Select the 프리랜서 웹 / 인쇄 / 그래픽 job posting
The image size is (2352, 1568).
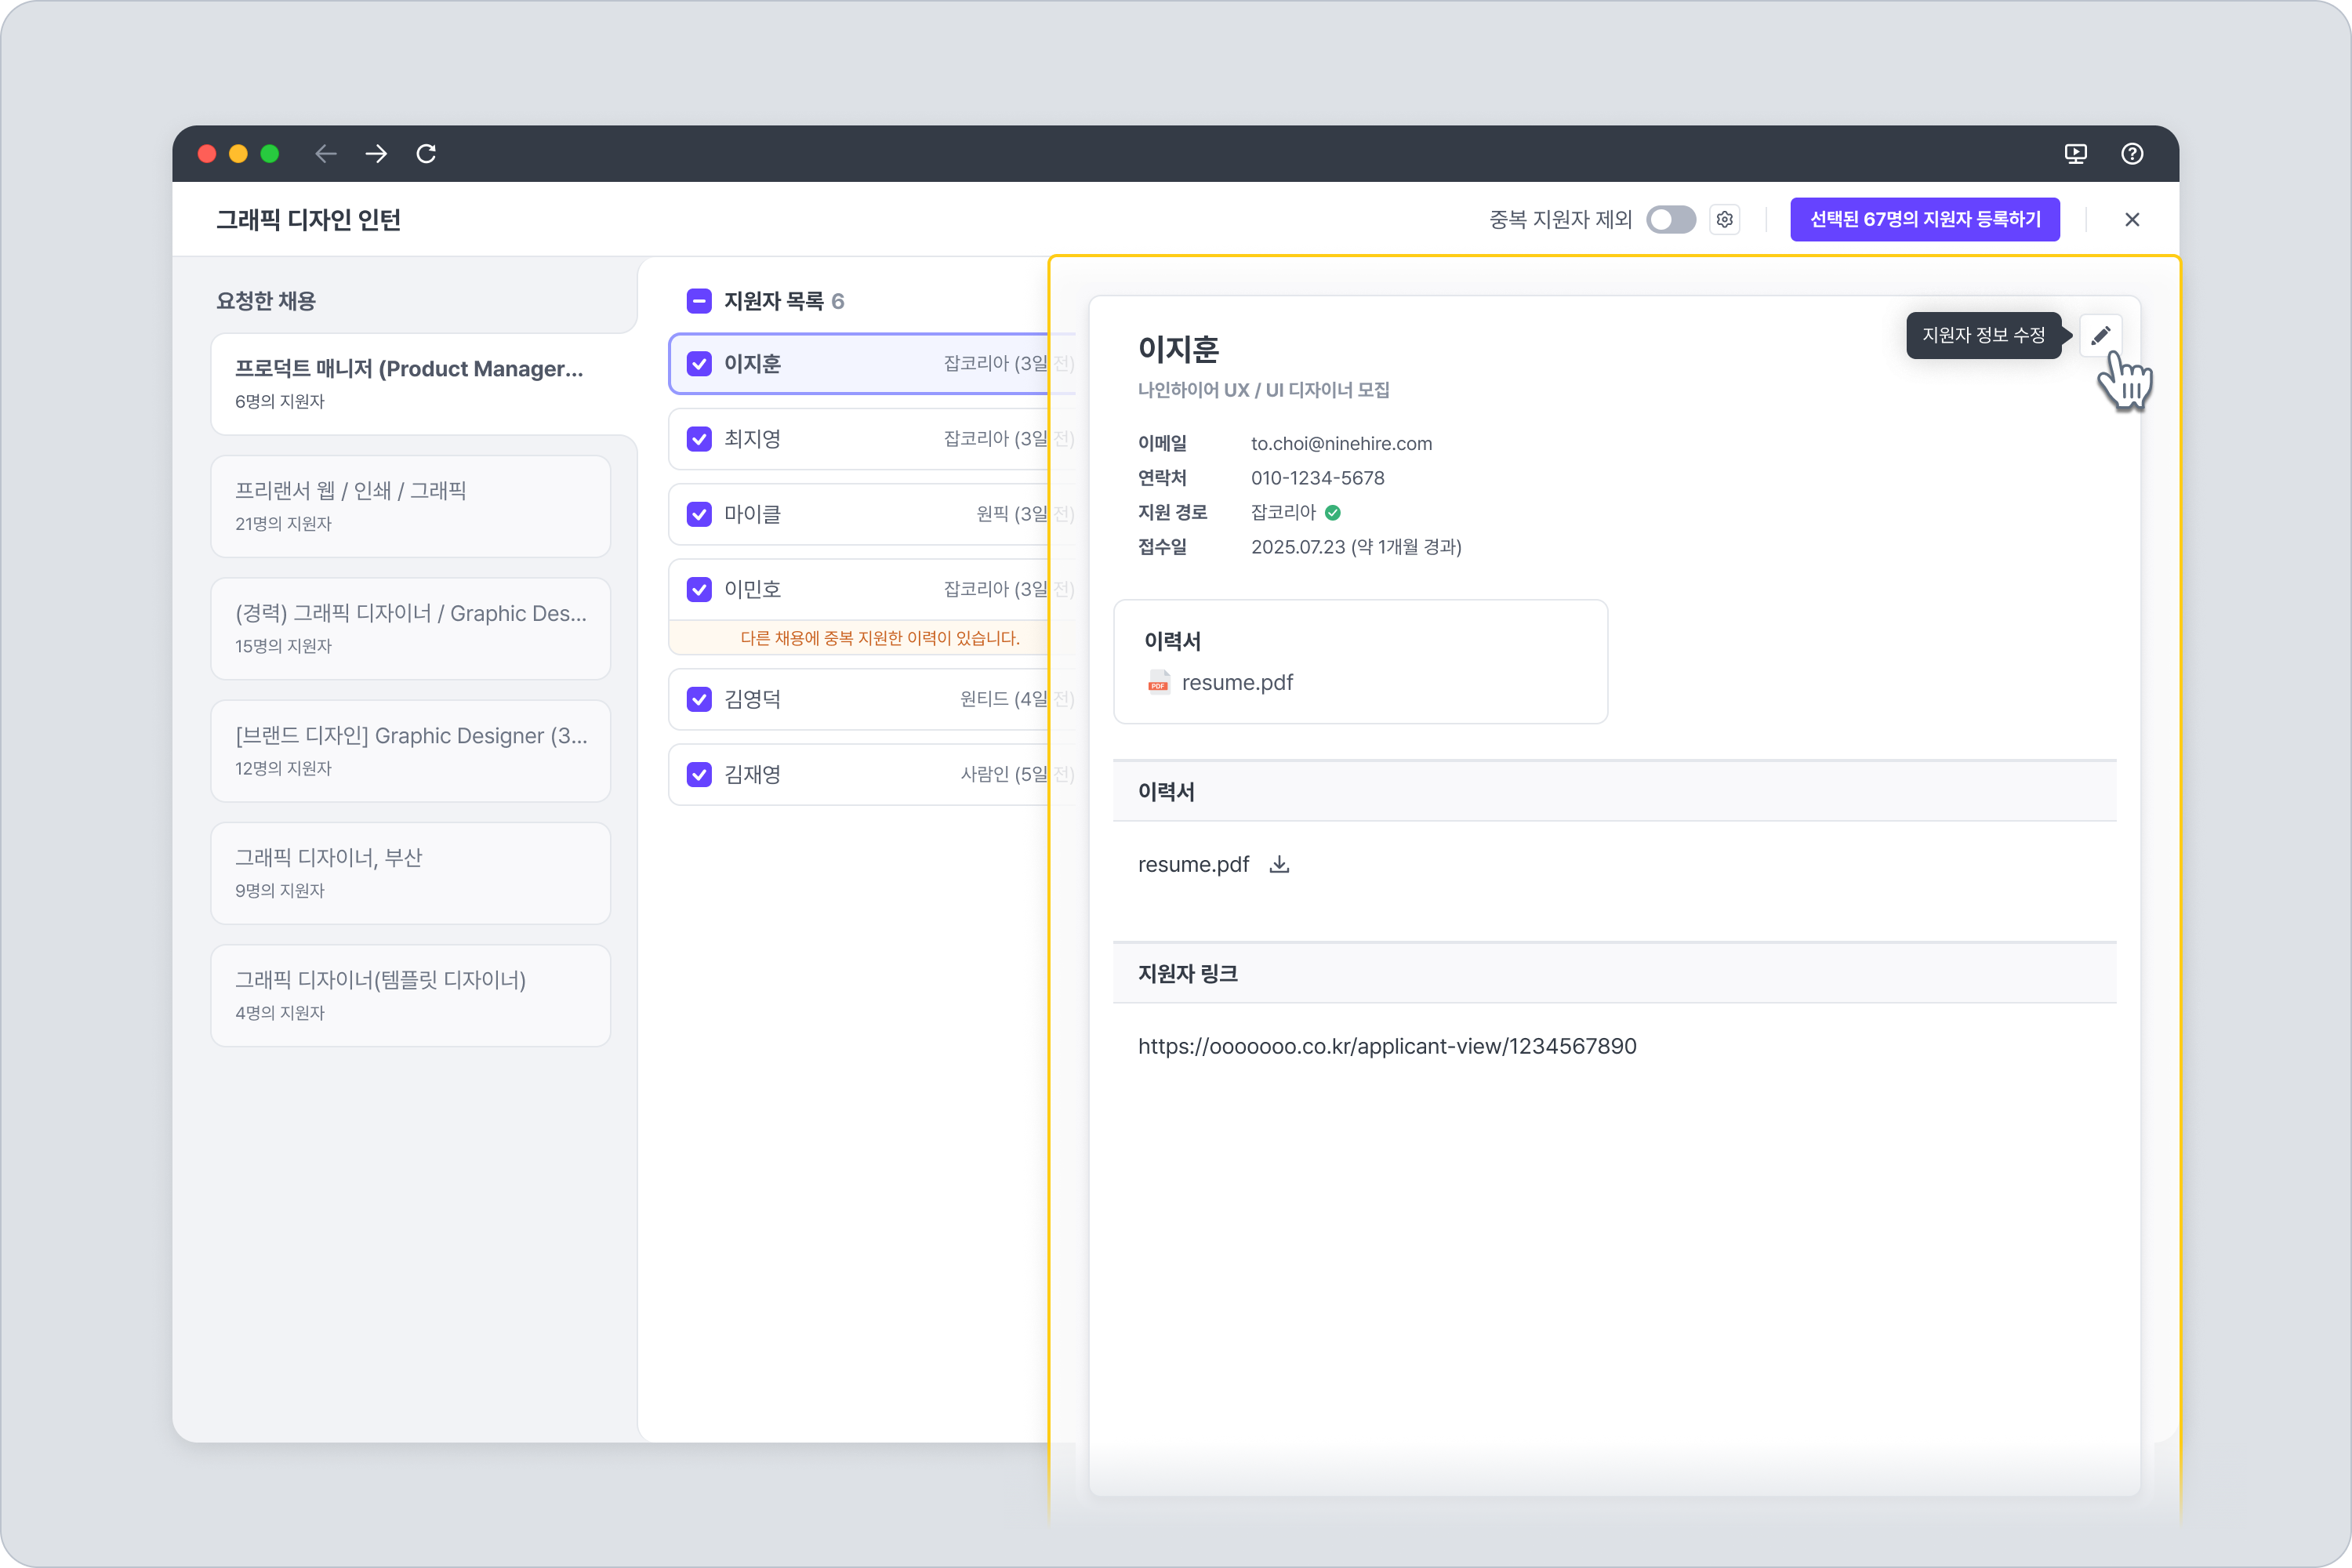pyautogui.click(x=410, y=506)
